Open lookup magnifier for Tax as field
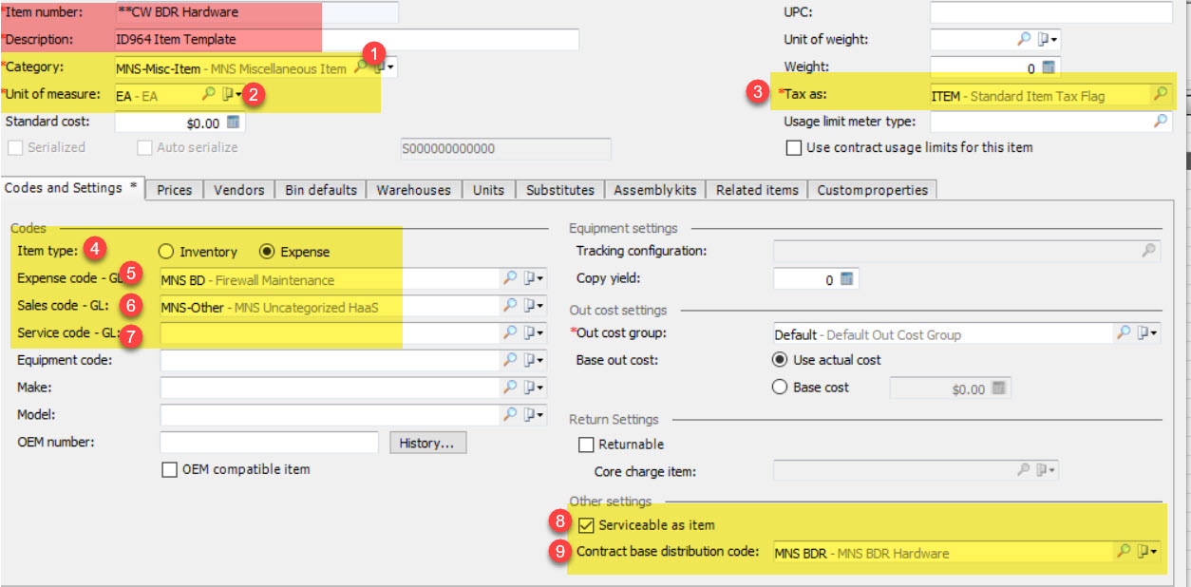This screenshot has height=587, width=1191. click(1161, 94)
